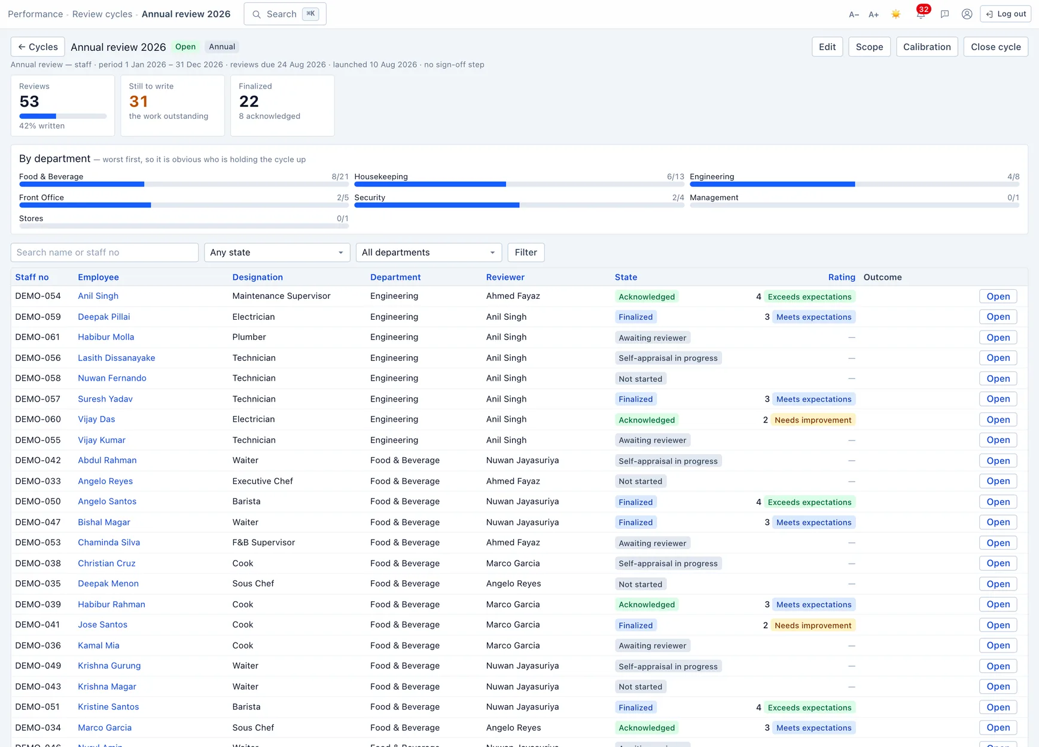The height and width of the screenshot is (747, 1039).
Task: Open employee Habibur Molla link
Action: click(x=106, y=337)
